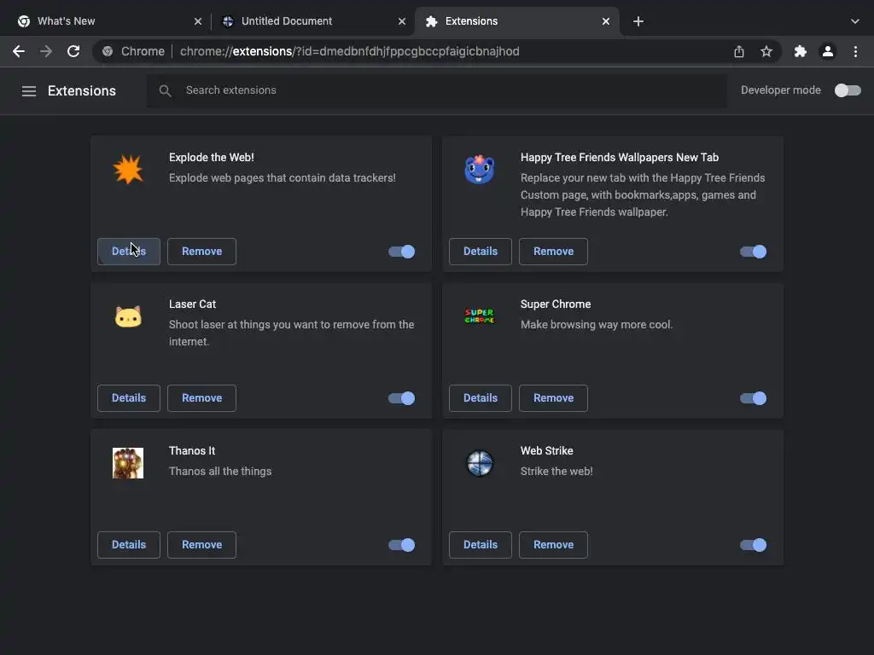
Task: Open Details for Happy Tree Friends Wallpapers
Action: [x=481, y=252]
